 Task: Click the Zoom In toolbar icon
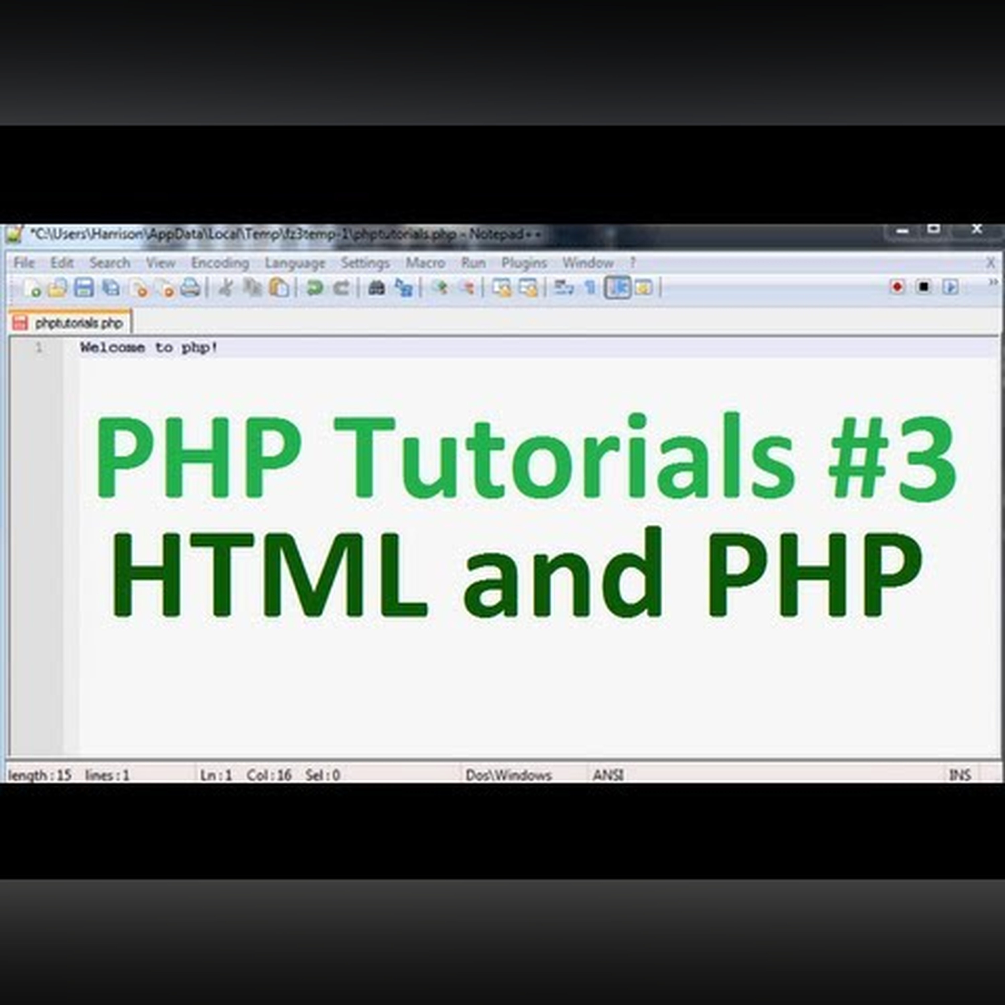pyautogui.click(x=440, y=288)
